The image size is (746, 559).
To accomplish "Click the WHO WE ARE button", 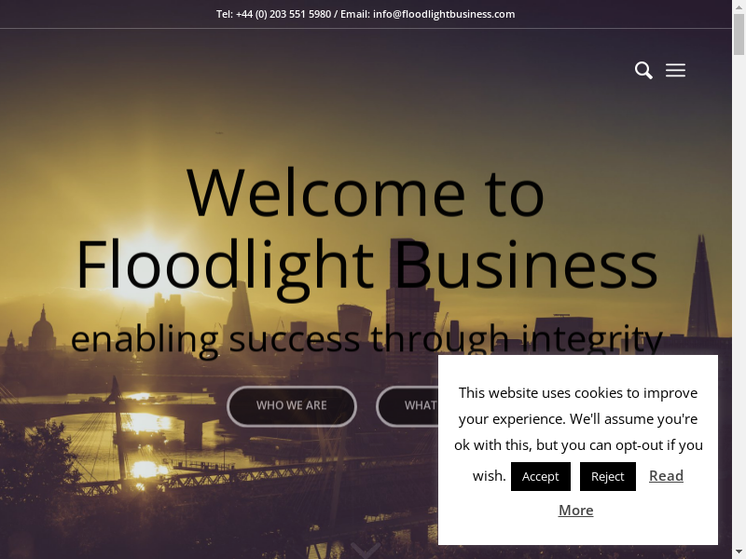I will (292, 406).
